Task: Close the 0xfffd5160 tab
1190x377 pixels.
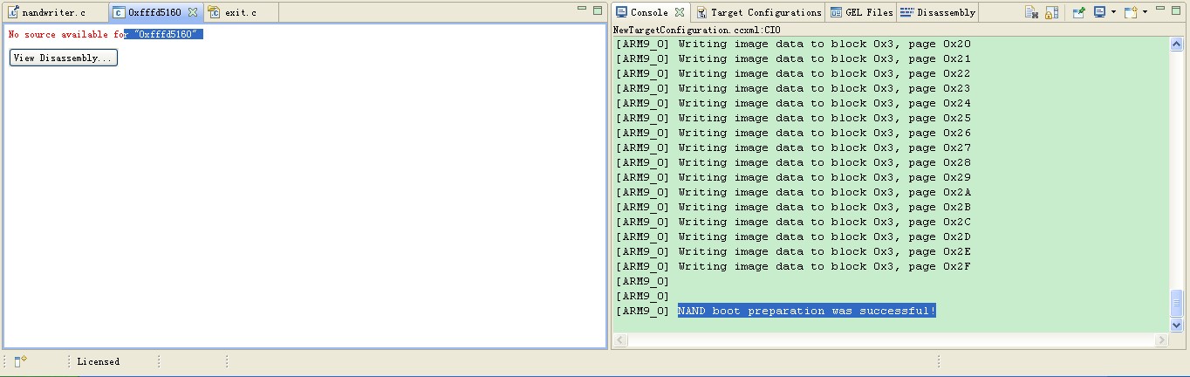Action: pyautogui.click(x=194, y=13)
